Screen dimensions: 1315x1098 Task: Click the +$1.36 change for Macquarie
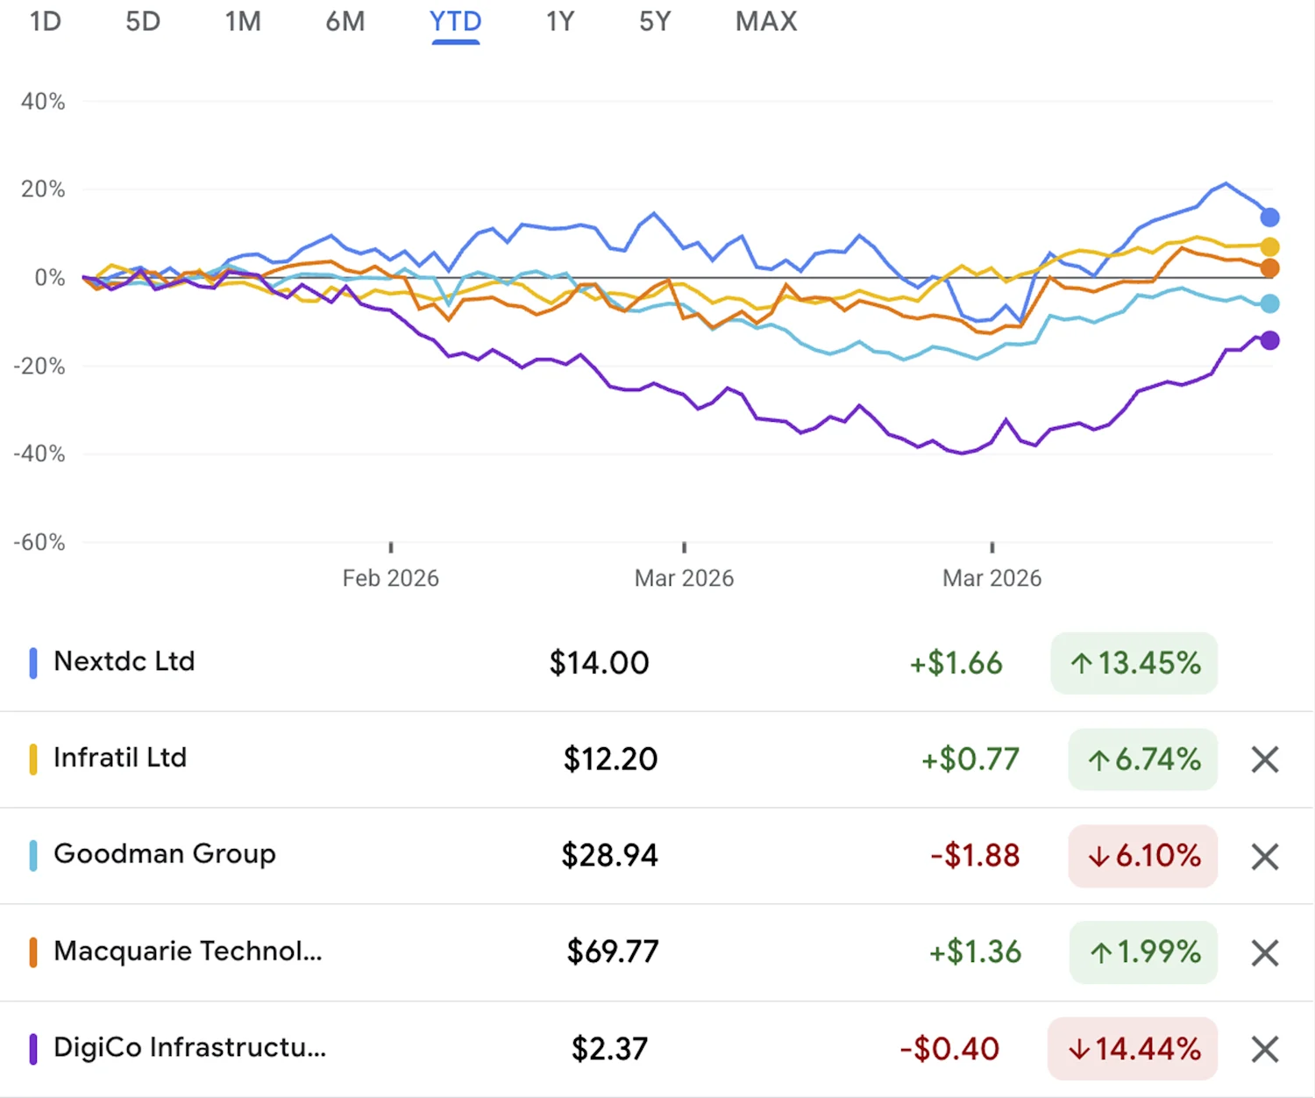point(976,952)
